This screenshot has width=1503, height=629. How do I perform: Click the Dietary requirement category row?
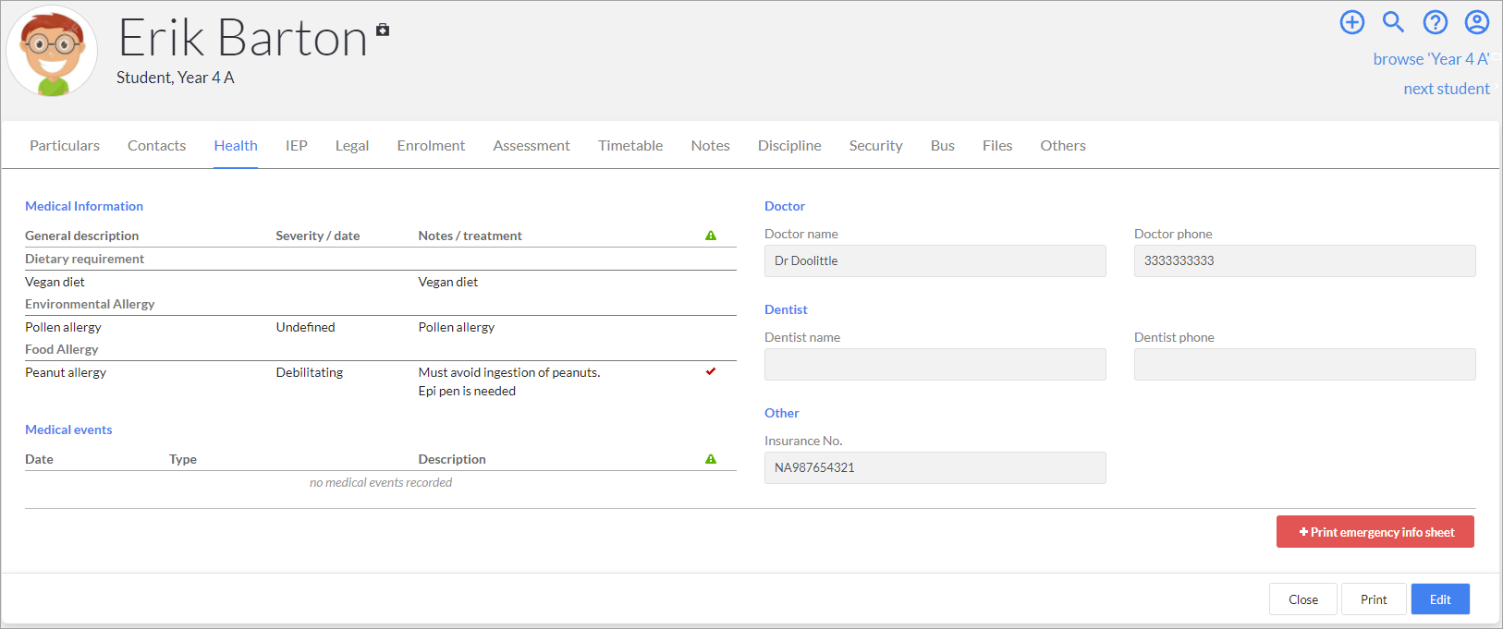[x=381, y=259]
